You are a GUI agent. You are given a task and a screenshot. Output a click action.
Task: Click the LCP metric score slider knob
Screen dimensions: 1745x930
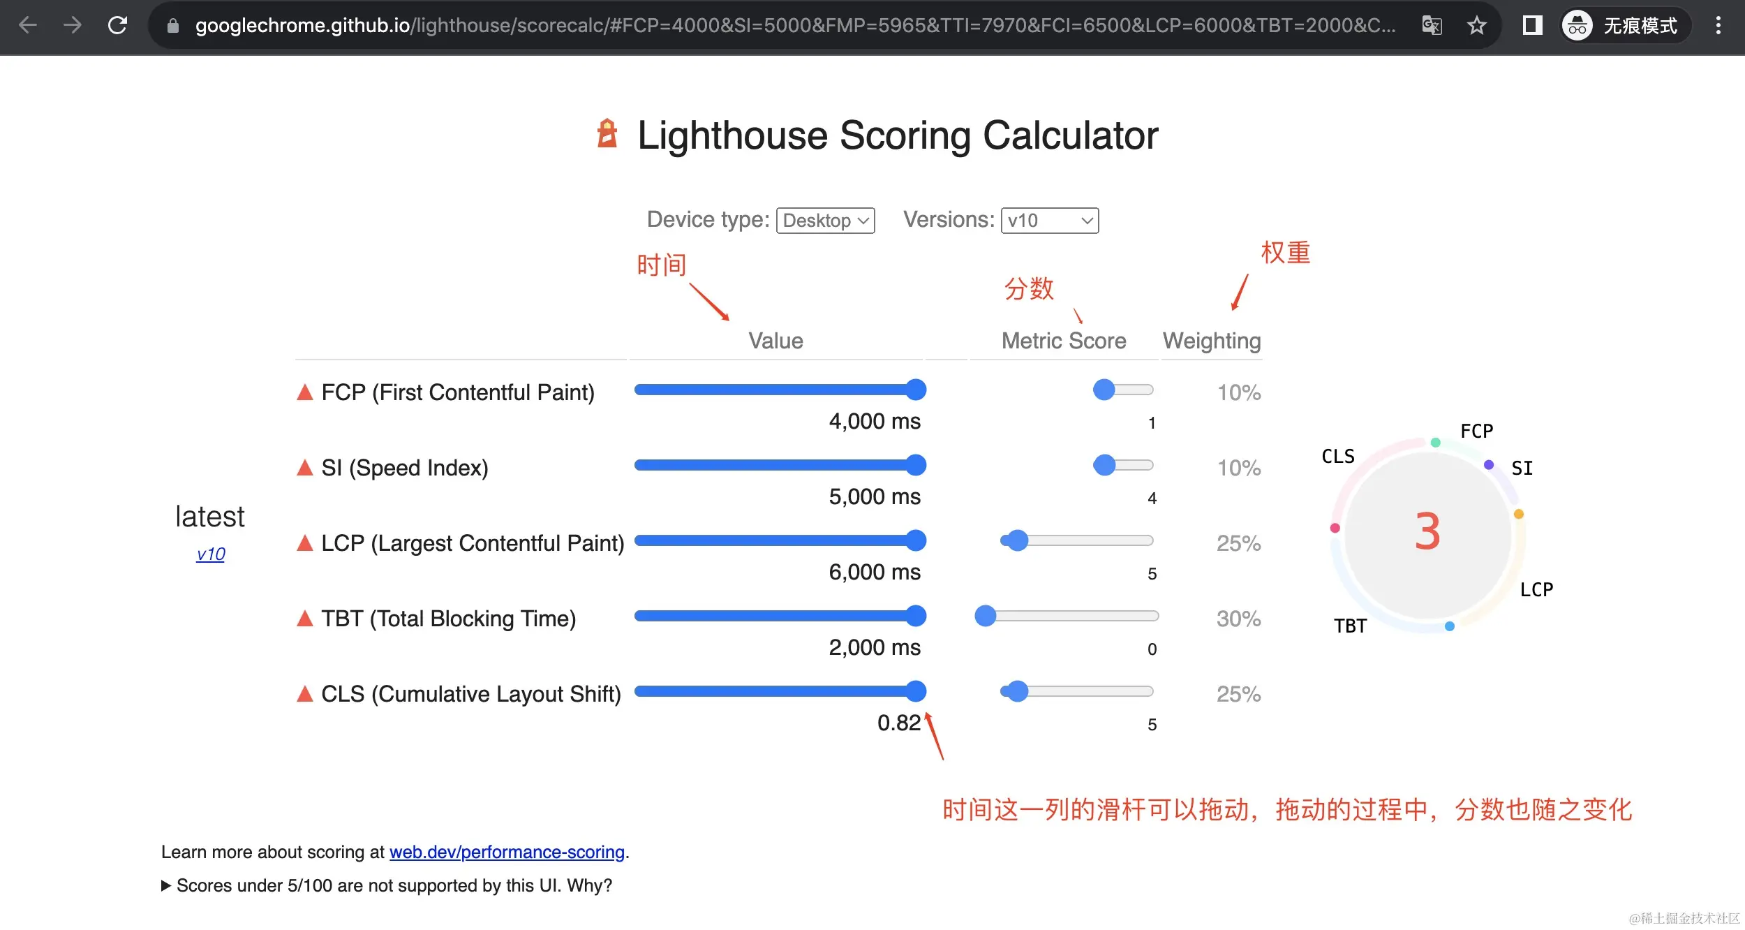1018,540
